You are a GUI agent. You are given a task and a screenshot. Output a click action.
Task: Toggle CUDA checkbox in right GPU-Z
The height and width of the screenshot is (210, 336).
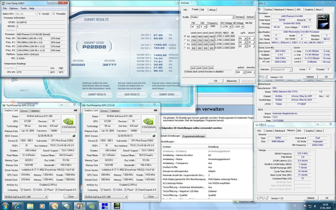coord(114,190)
